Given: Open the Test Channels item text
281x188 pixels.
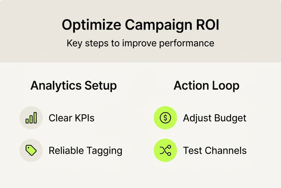Looking at the screenshot, I should (215, 151).
